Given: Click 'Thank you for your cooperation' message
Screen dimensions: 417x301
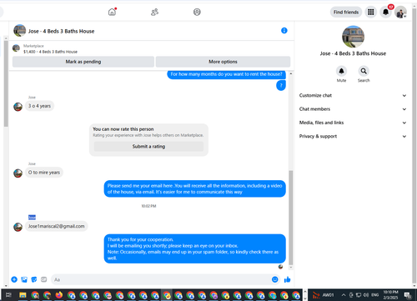Looking at the screenshot, I should tap(195, 248).
